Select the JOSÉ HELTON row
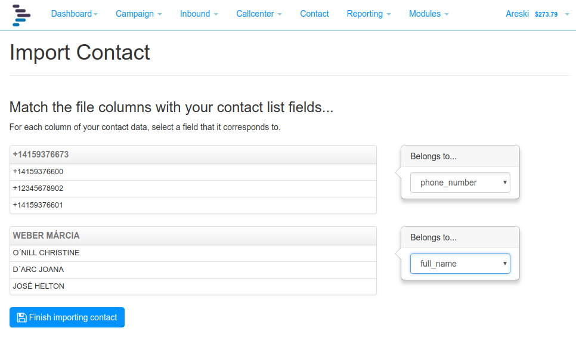This screenshot has height=340, width=576. [193, 286]
